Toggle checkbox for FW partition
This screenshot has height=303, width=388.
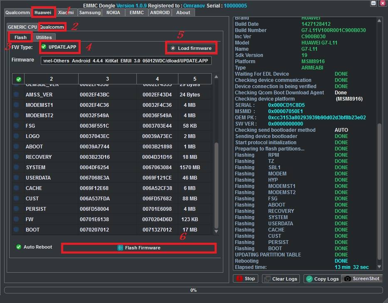pos(16,219)
